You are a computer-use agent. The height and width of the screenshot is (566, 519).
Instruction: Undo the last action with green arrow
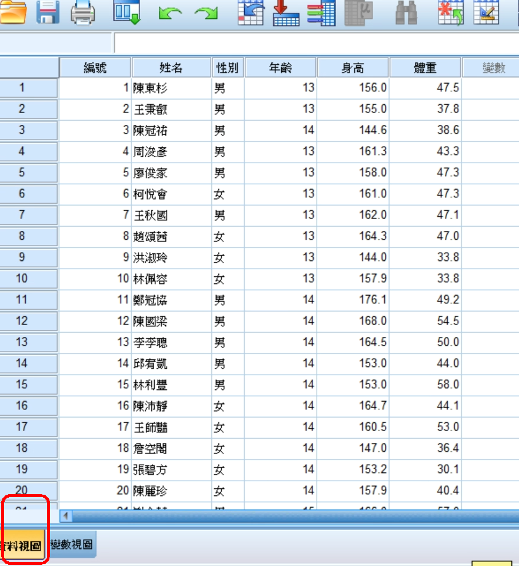pos(170,13)
